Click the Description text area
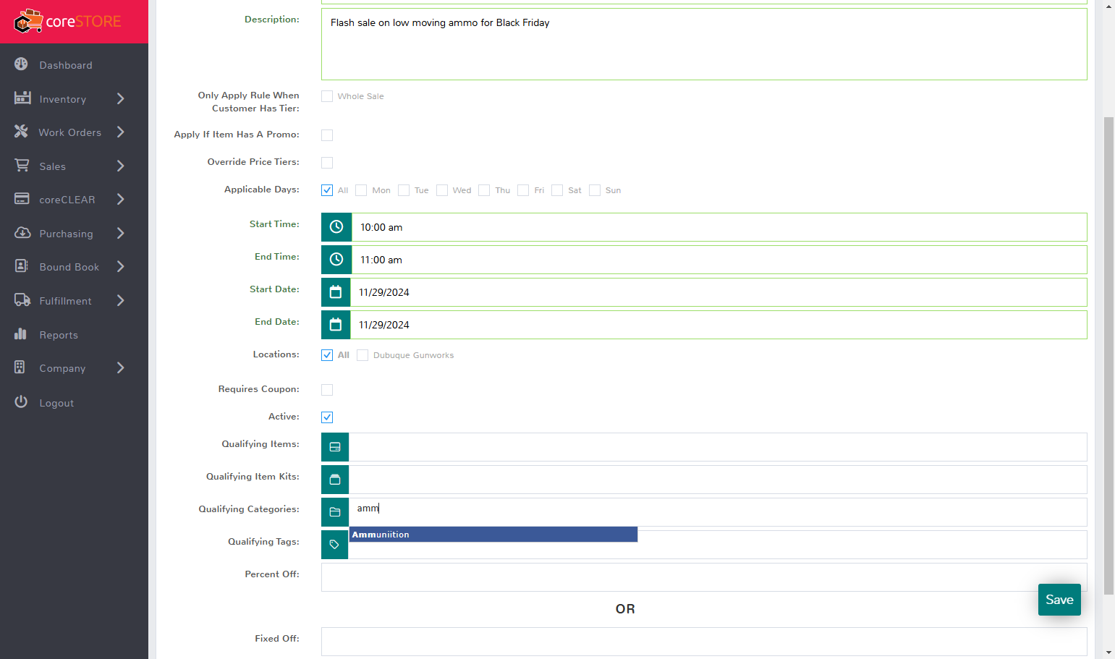Image resolution: width=1115 pixels, height=659 pixels. pos(704,44)
